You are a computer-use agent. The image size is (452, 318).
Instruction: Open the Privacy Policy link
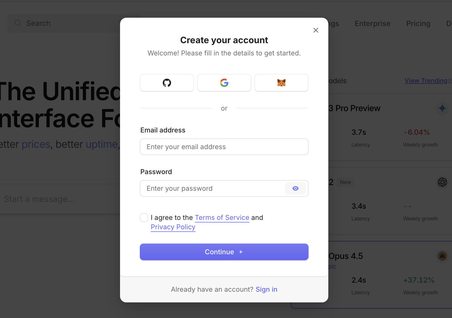click(173, 227)
